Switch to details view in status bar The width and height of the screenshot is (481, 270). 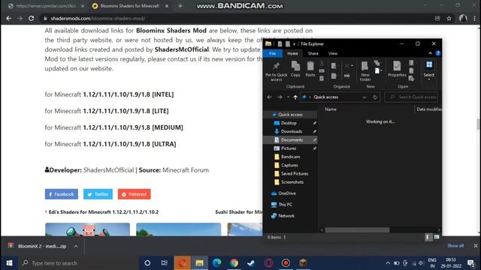coord(428,237)
